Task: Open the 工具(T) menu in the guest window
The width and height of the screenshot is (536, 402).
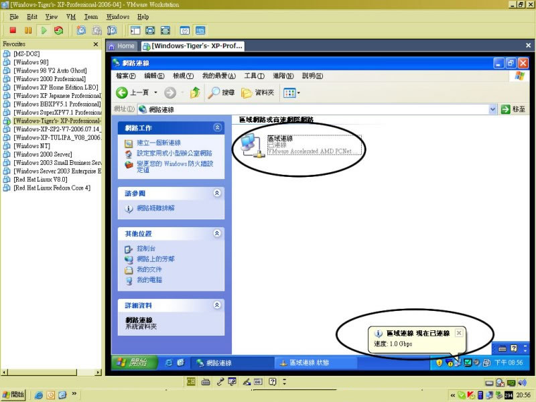Action: 255,76
